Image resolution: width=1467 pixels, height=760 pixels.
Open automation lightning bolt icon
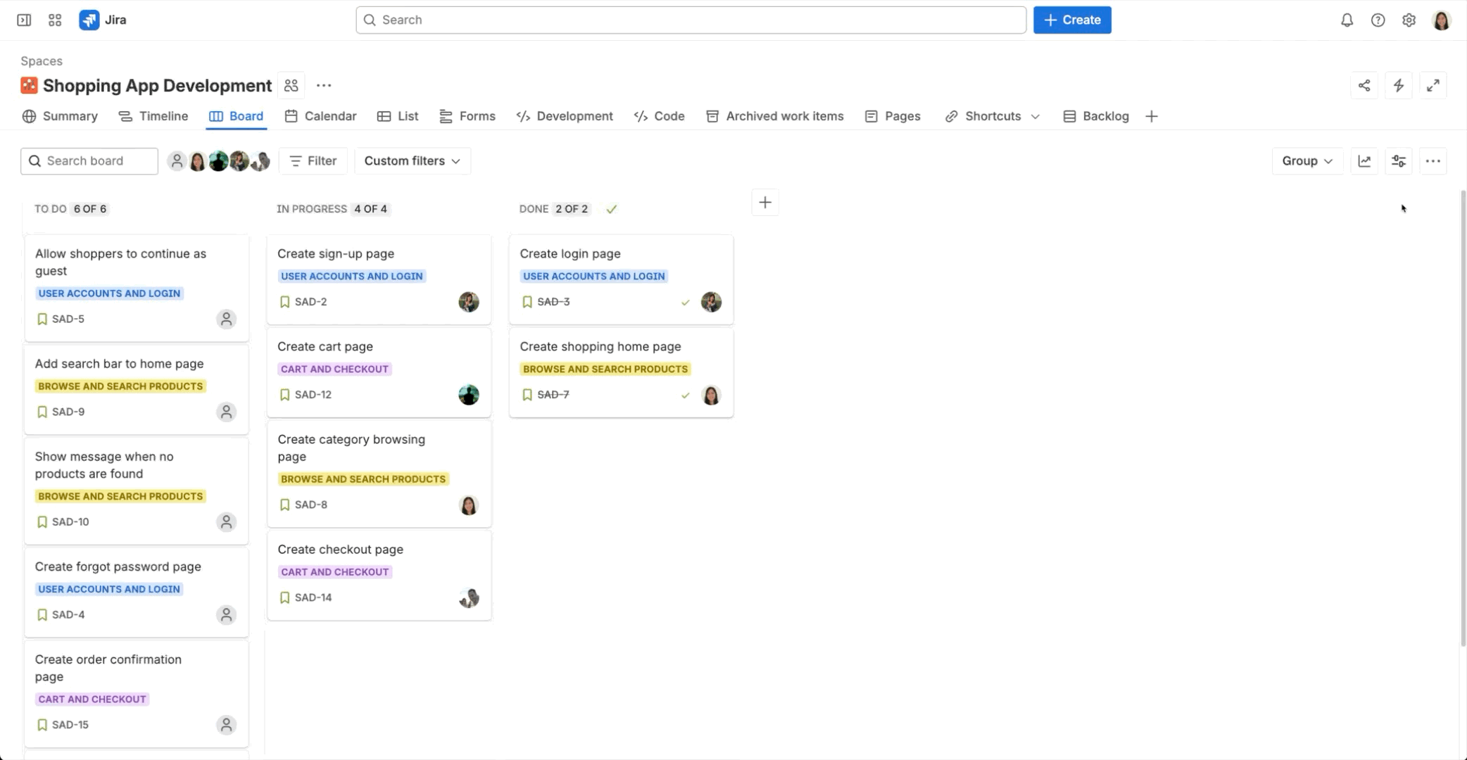[1399, 85]
